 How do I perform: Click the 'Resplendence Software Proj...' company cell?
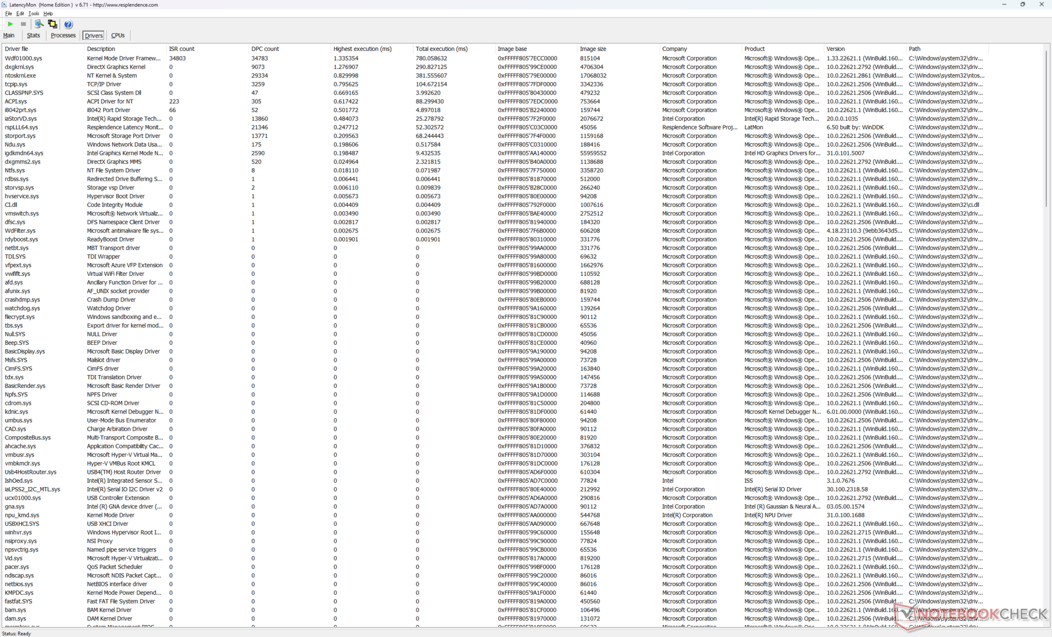(700, 127)
